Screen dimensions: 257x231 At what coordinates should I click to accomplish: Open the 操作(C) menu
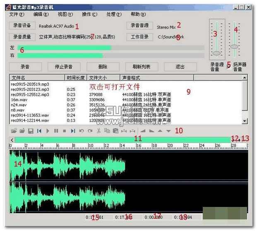click(x=90, y=15)
